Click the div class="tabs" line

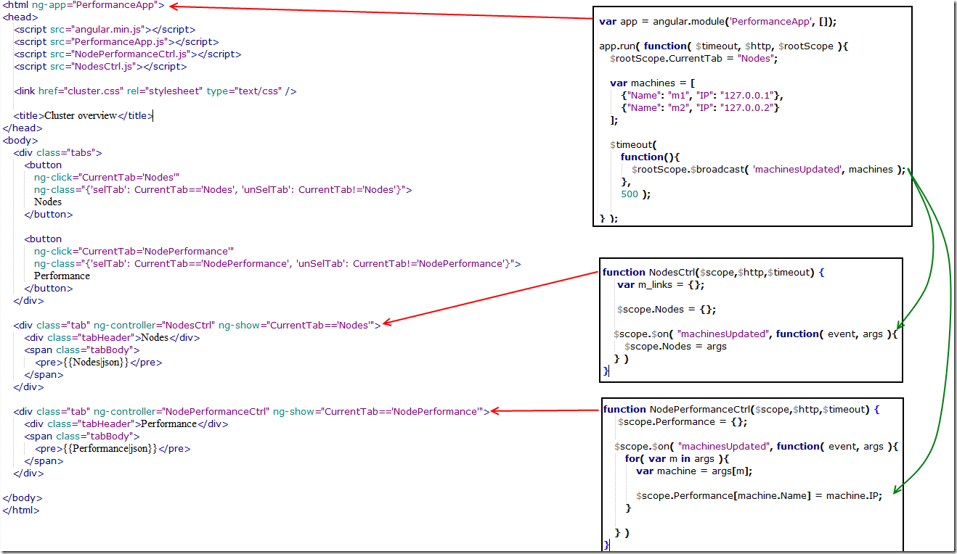pos(57,152)
